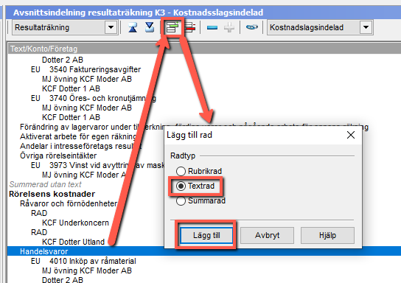The image size is (401, 283).
Task: Select Rörelsens kostnader heading row
Action: (52, 194)
